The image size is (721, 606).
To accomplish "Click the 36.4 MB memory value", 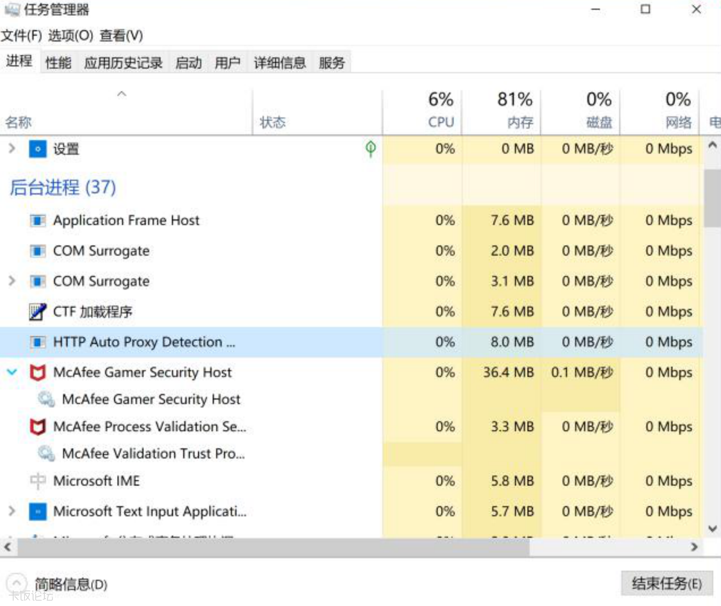I will click(x=508, y=373).
